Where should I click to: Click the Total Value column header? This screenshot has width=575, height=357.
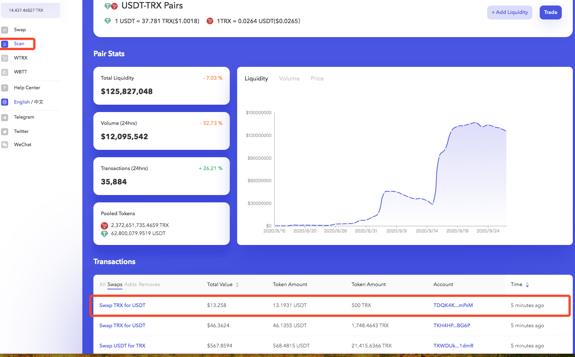tap(220, 285)
